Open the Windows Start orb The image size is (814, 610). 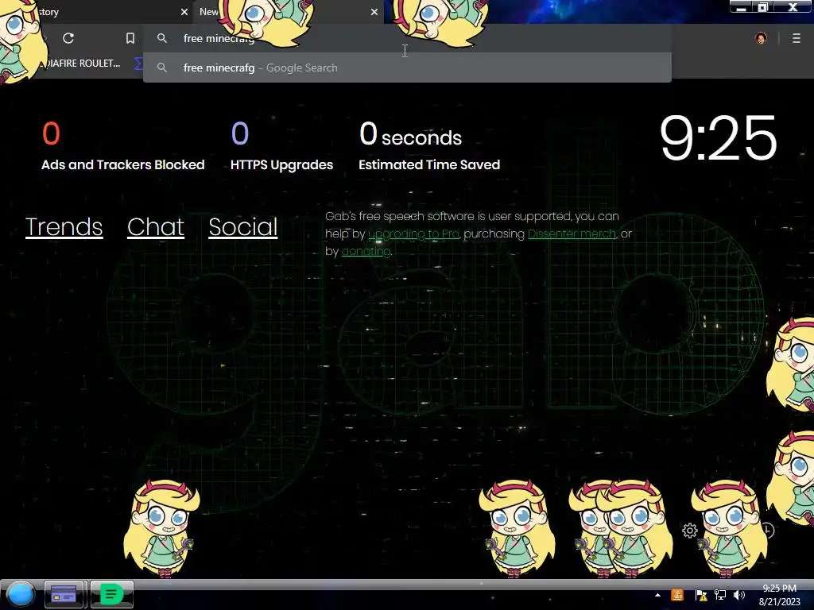click(20, 594)
